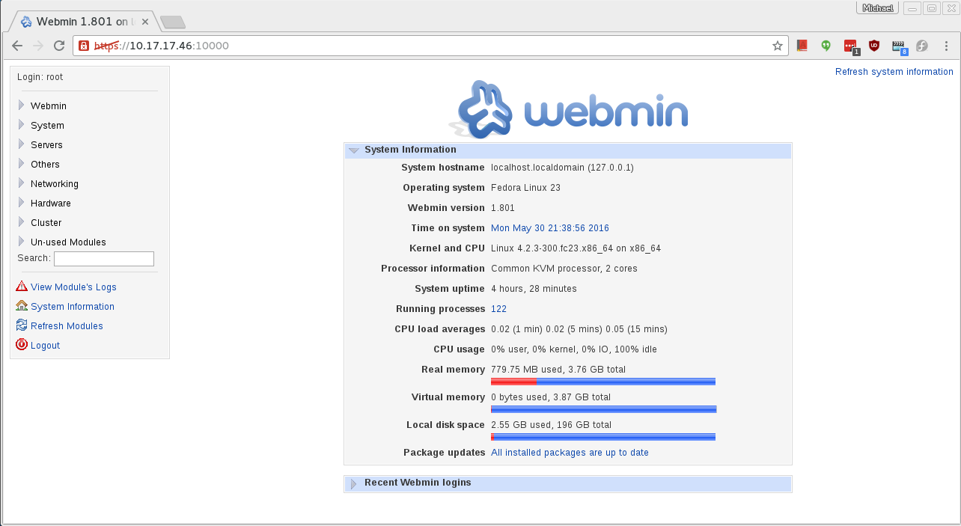The height and width of the screenshot is (526, 961).
Task: Click the 'Login: root' text
Action: [x=40, y=77]
